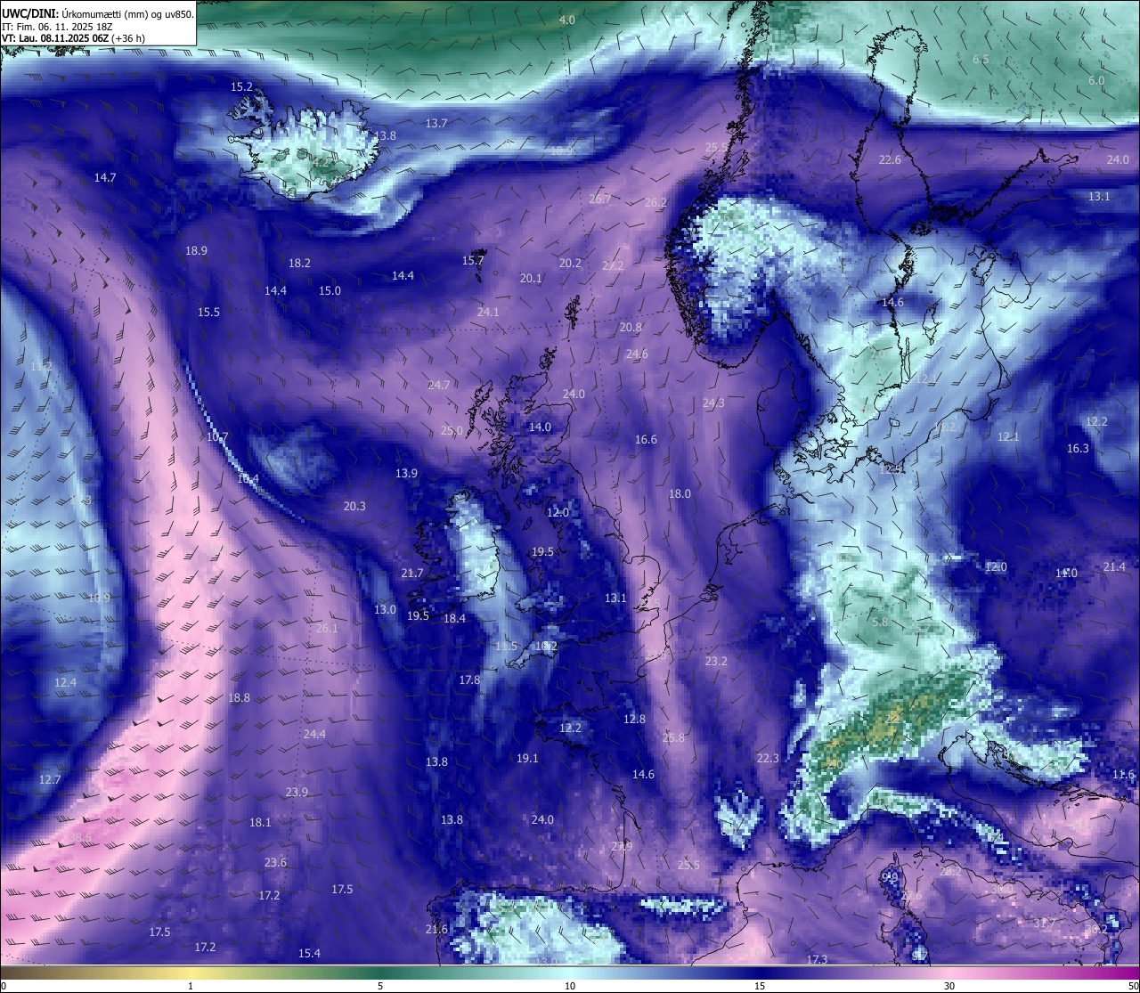Click the 21.7 value west of Ireland

(412, 574)
